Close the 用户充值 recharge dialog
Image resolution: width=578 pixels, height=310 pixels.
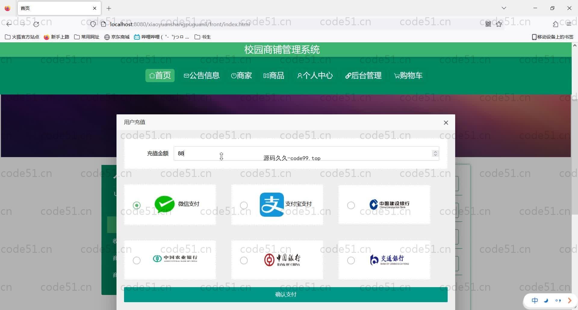pyautogui.click(x=446, y=122)
